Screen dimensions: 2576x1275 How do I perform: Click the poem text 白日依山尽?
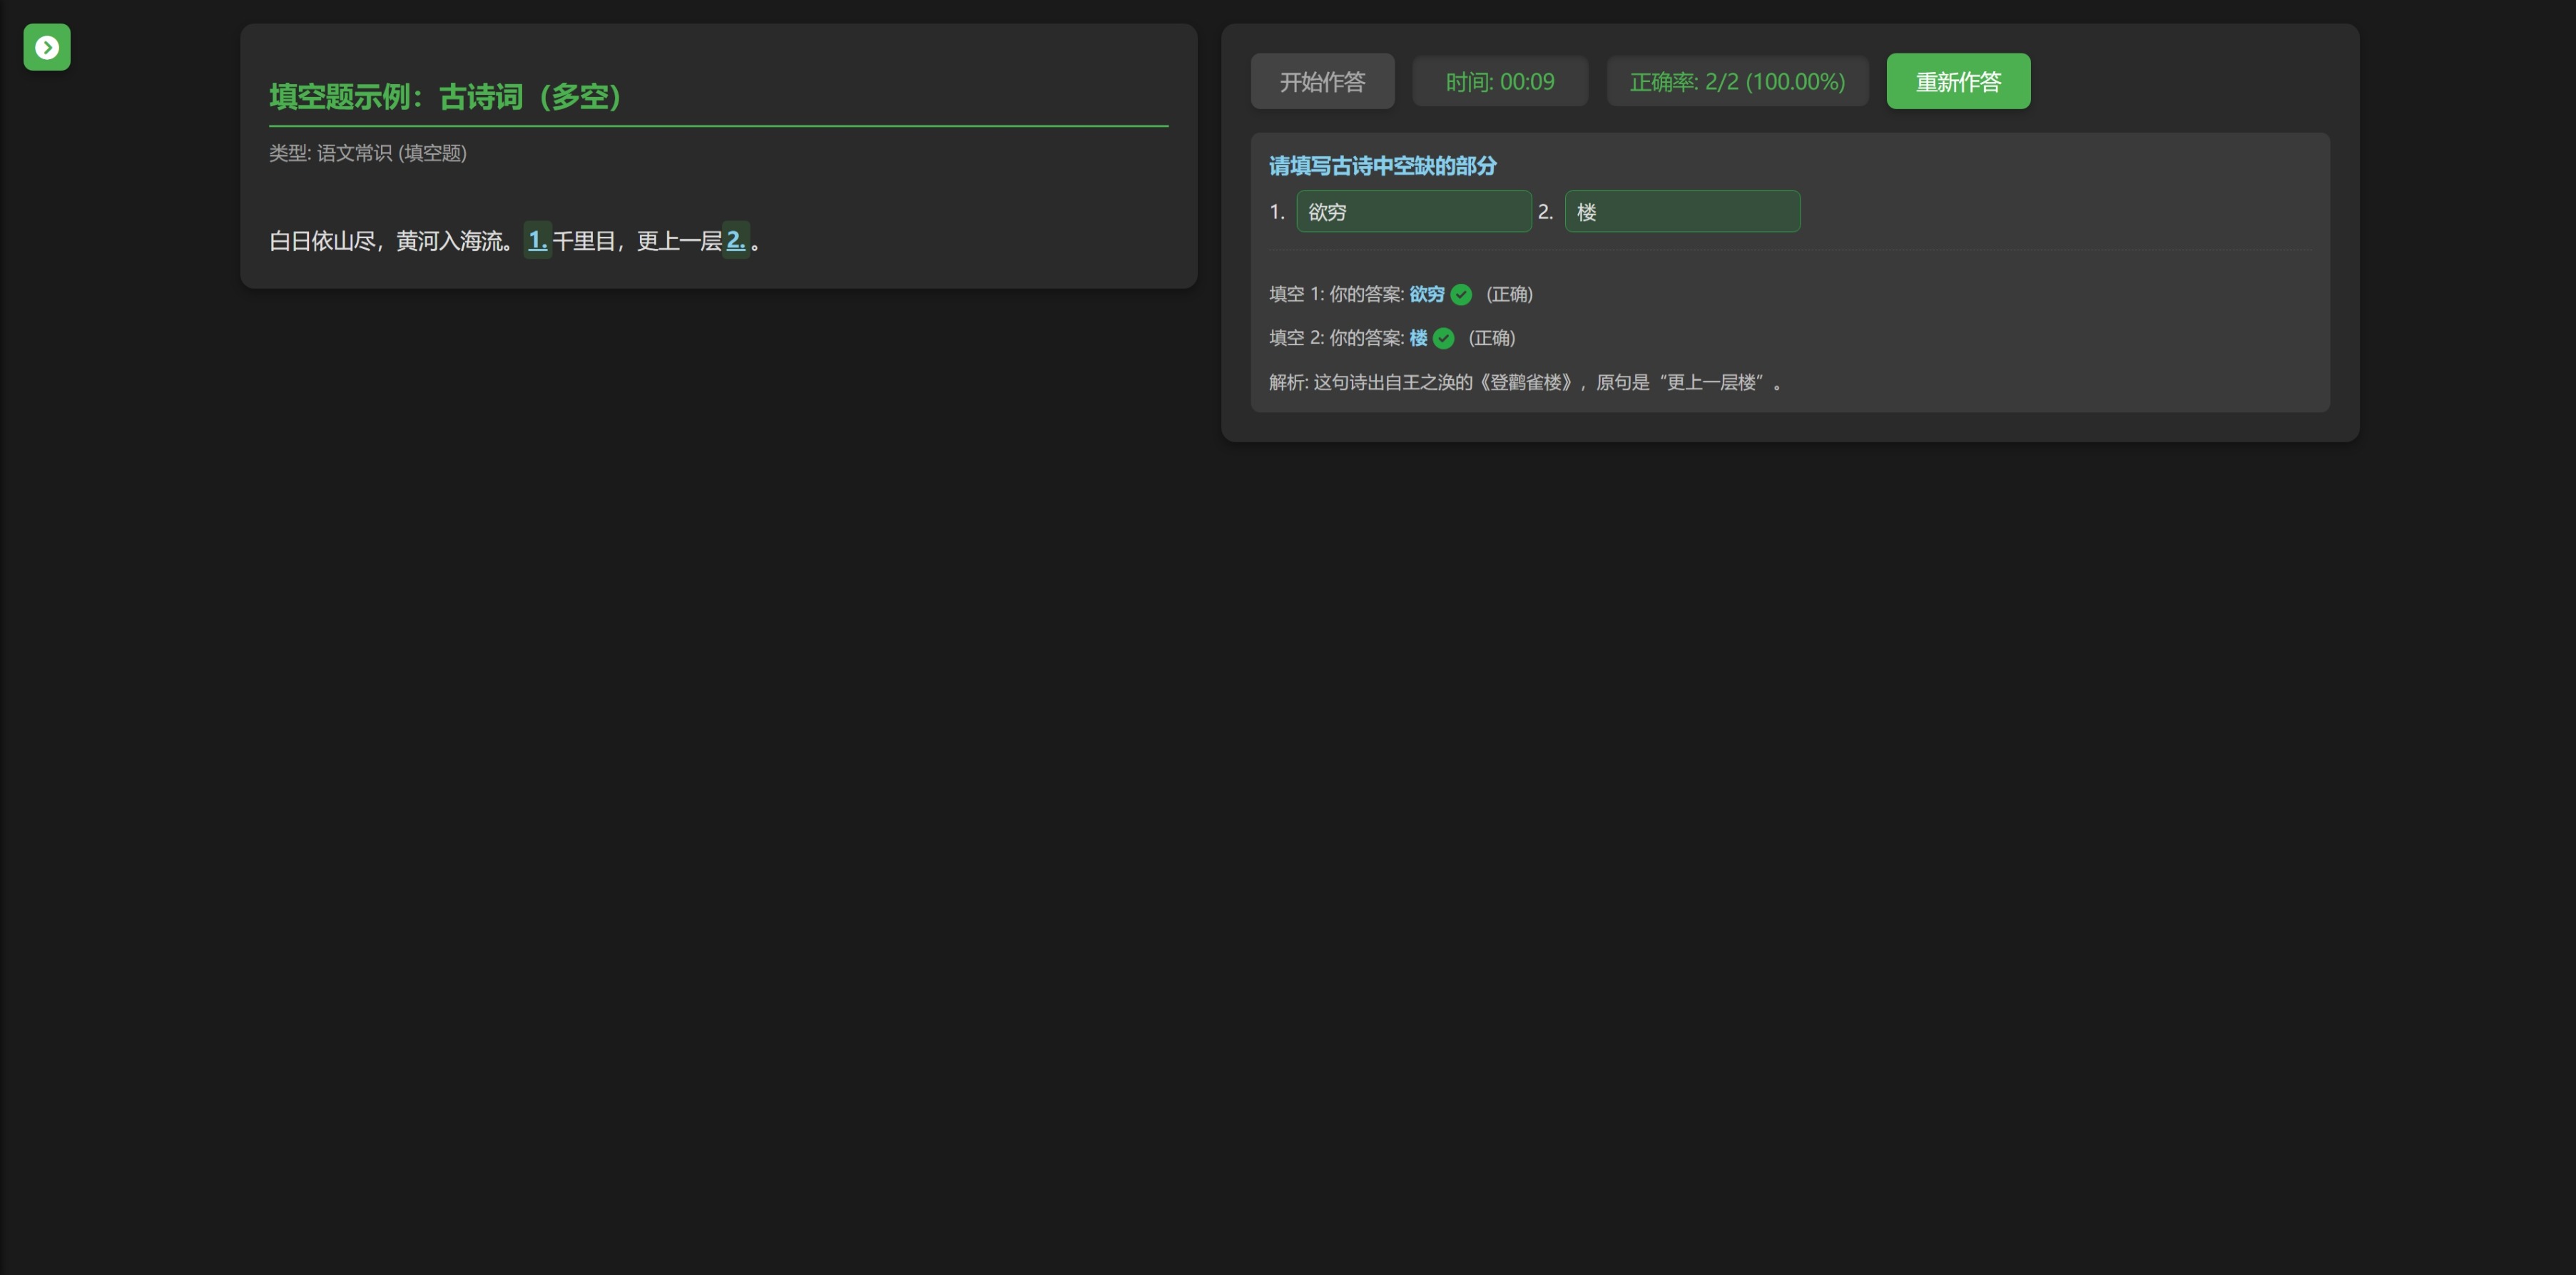coord(322,241)
